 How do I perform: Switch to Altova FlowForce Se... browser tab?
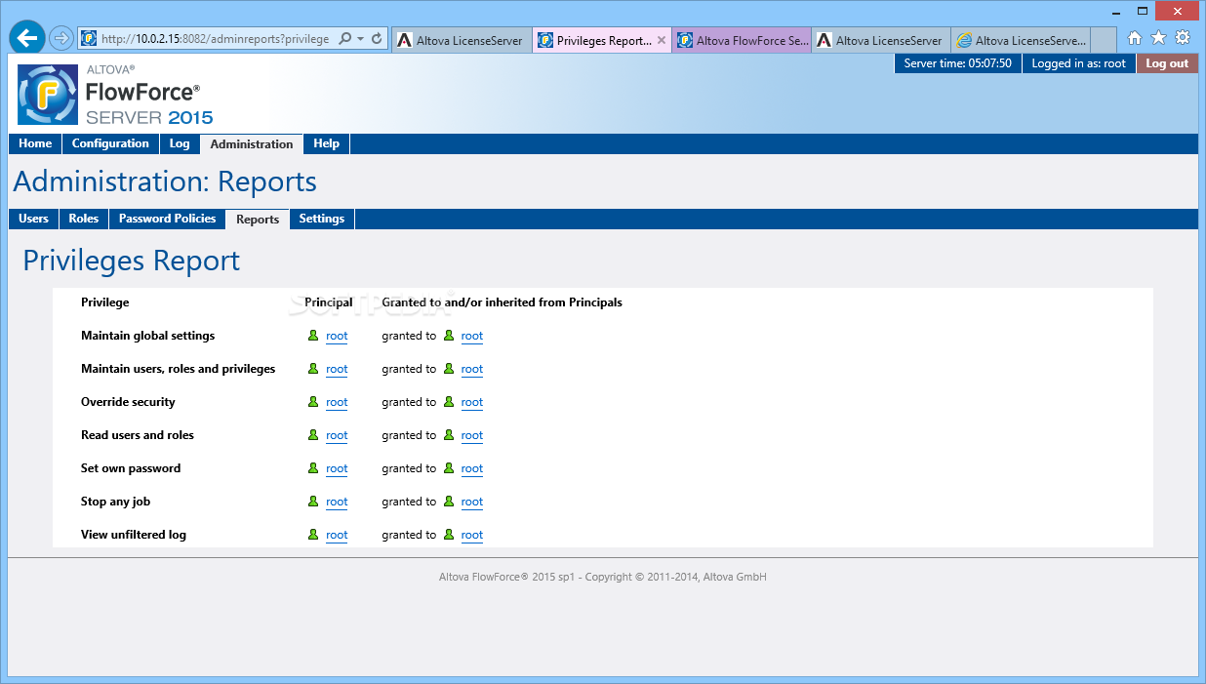click(742, 40)
